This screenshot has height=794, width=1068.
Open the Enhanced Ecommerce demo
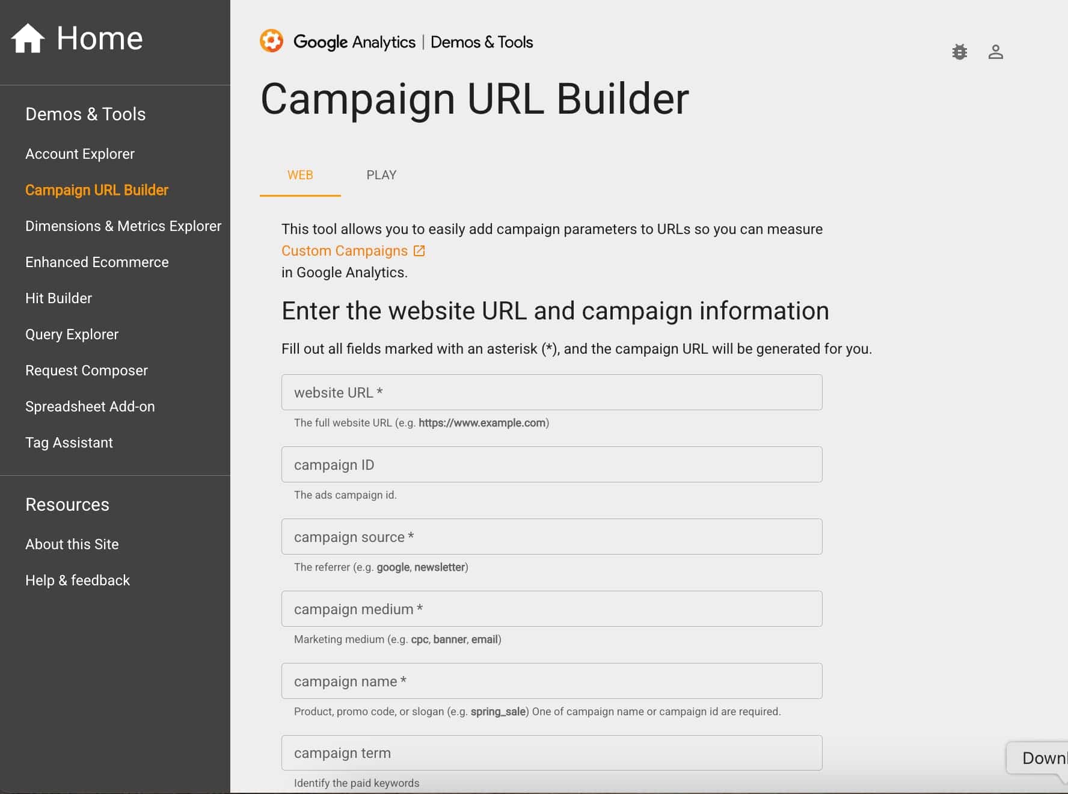97,262
